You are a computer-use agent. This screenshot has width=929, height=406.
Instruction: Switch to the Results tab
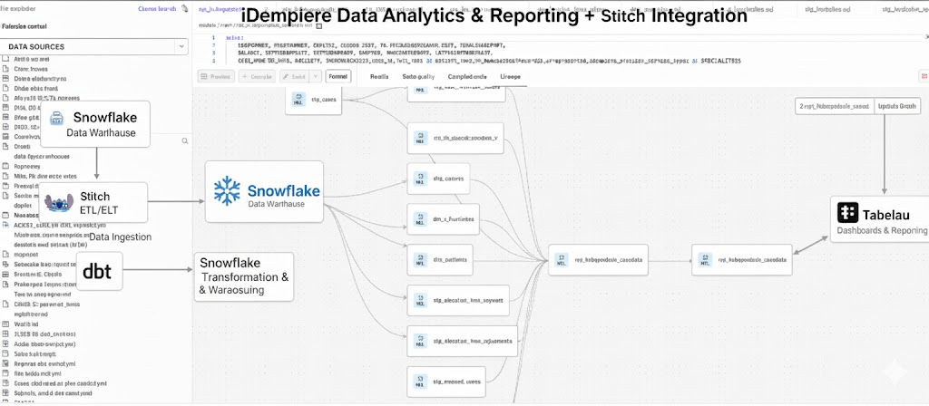379,77
